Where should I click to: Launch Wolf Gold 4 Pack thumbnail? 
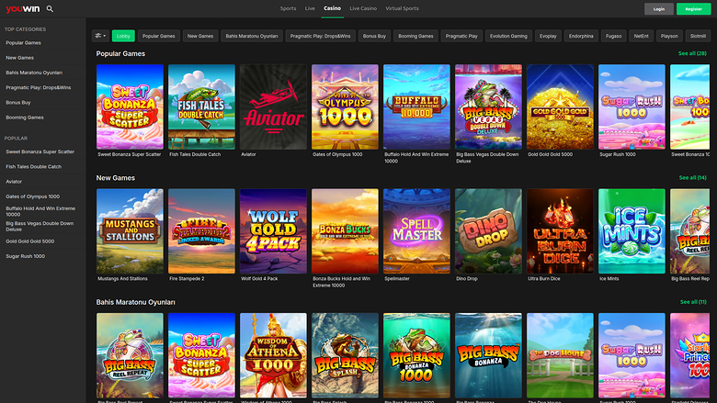(x=273, y=231)
